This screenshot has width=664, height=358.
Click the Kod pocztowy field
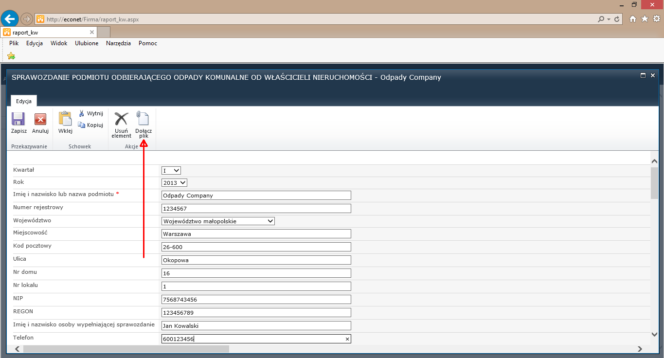coord(256,247)
